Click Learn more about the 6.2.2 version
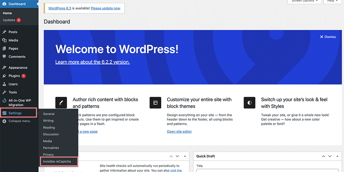This screenshot has height=172, width=344. 92,62
